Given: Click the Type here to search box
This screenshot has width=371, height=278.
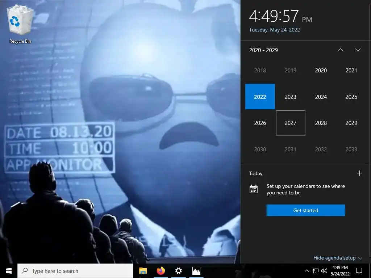Looking at the screenshot, I should [75, 271].
